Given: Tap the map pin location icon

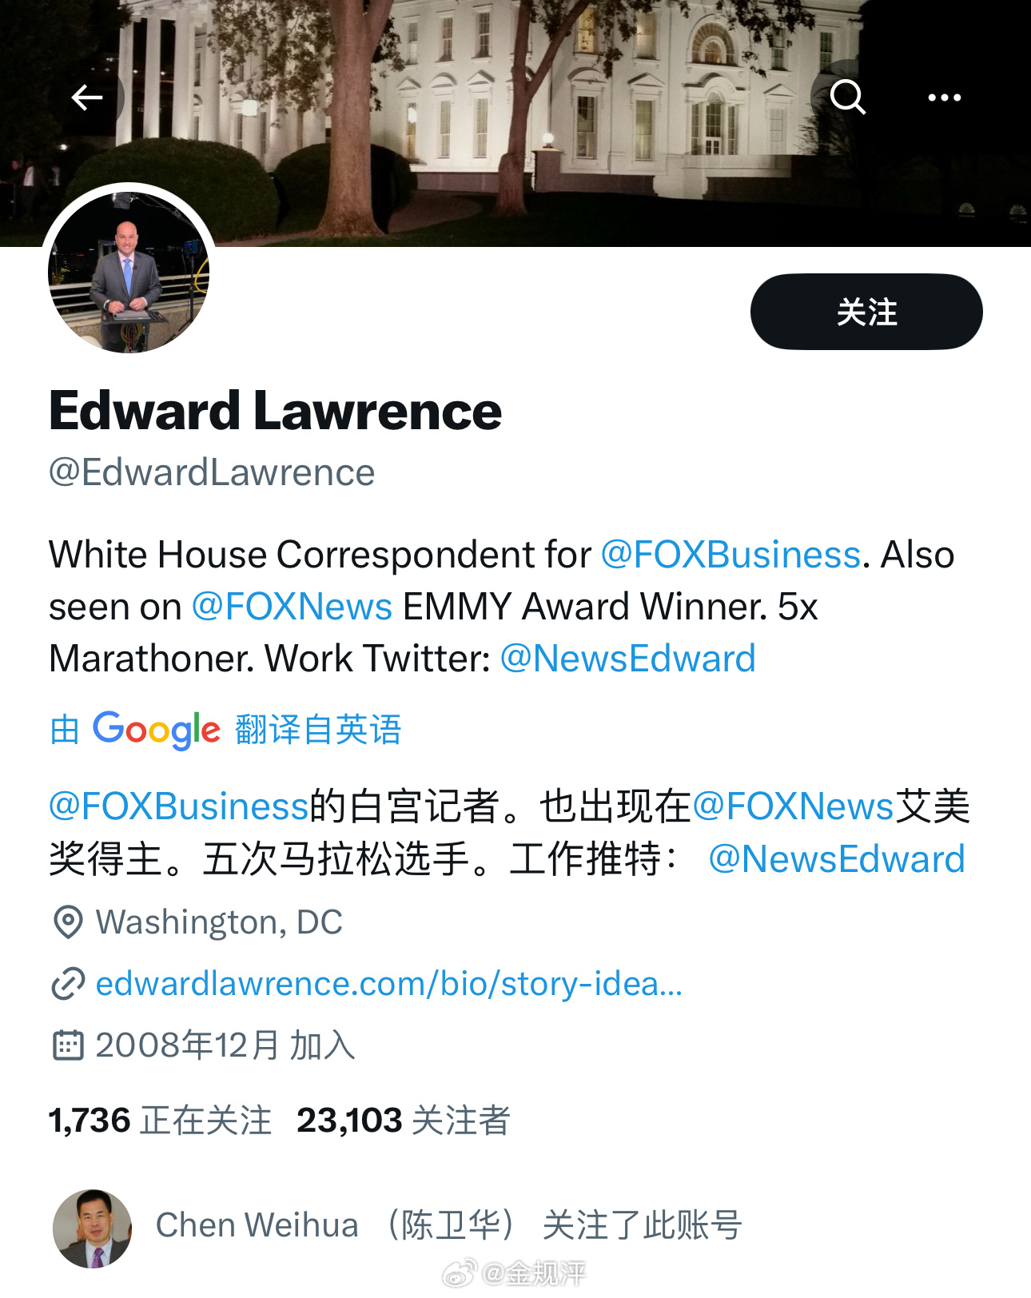Looking at the screenshot, I should pyautogui.click(x=68, y=922).
